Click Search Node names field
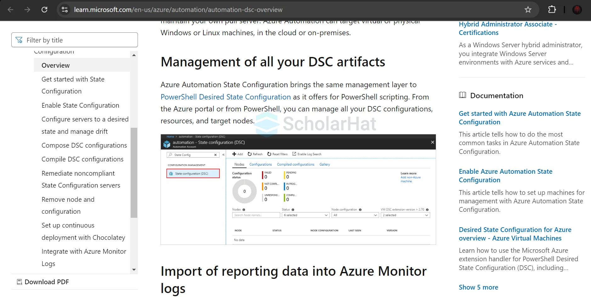Image resolution: width=591 pixels, height=299 pixels. tap(256, 215)
